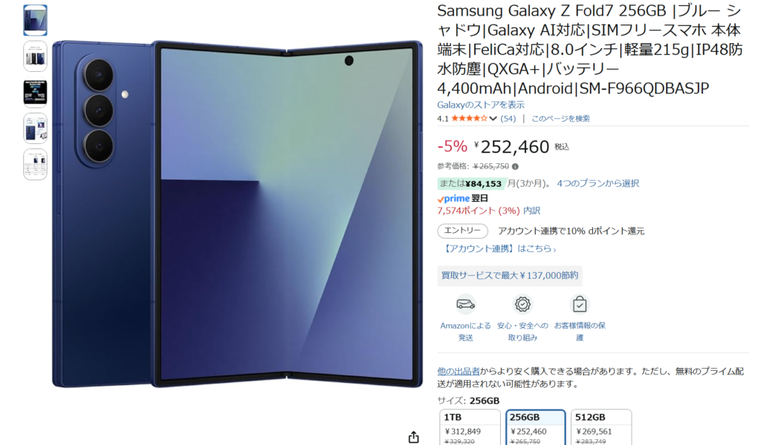Select the 512GB size option
Screen dimensions: 761x445
pos(601,427)
